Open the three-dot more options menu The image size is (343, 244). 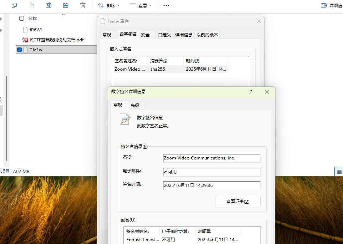tap(166, 6)
